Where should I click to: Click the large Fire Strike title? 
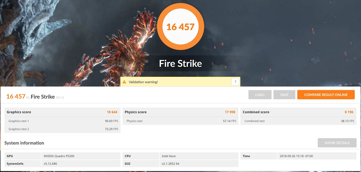pos(180,64)
